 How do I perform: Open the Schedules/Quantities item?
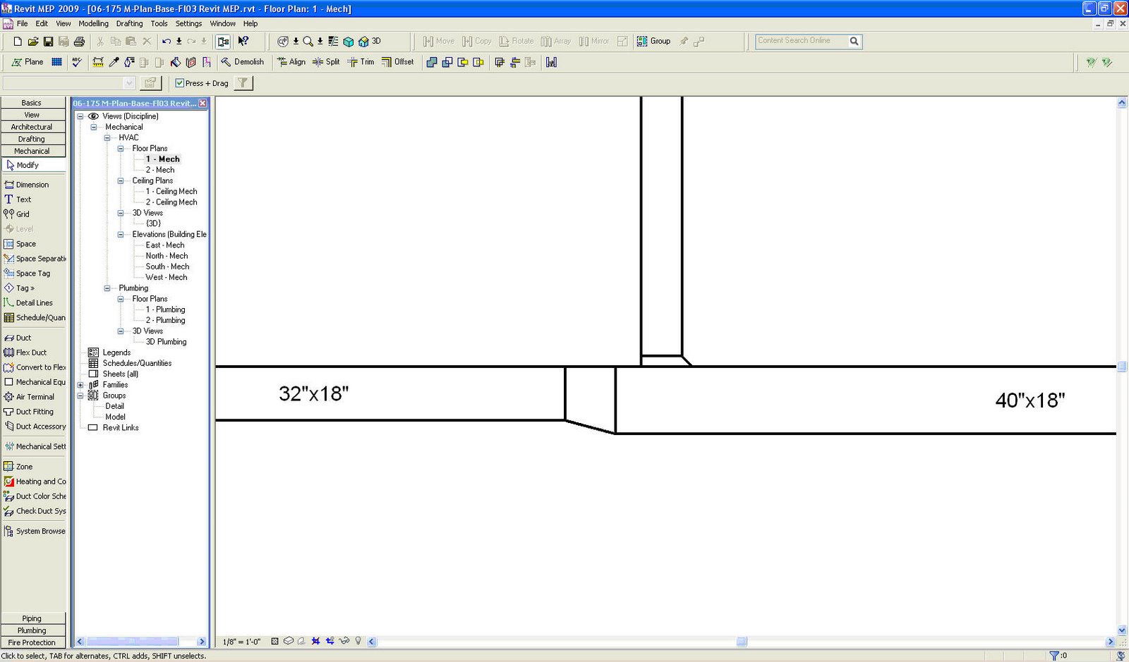tap(137, 363)
